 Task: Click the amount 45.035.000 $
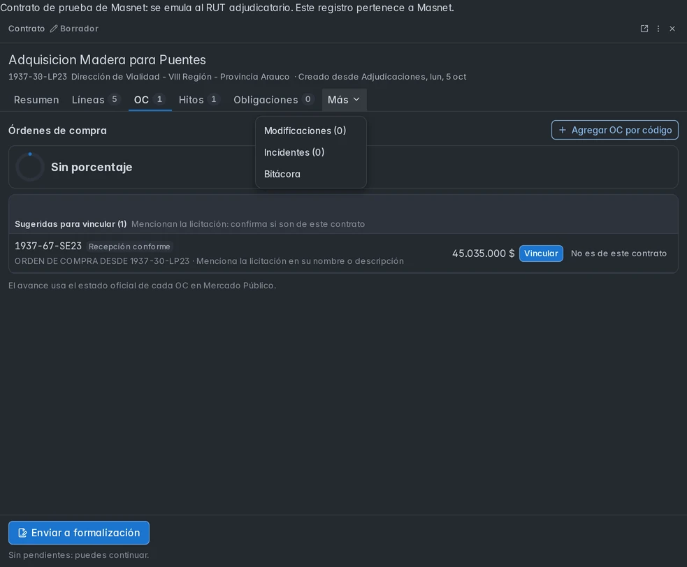point(483,253)
